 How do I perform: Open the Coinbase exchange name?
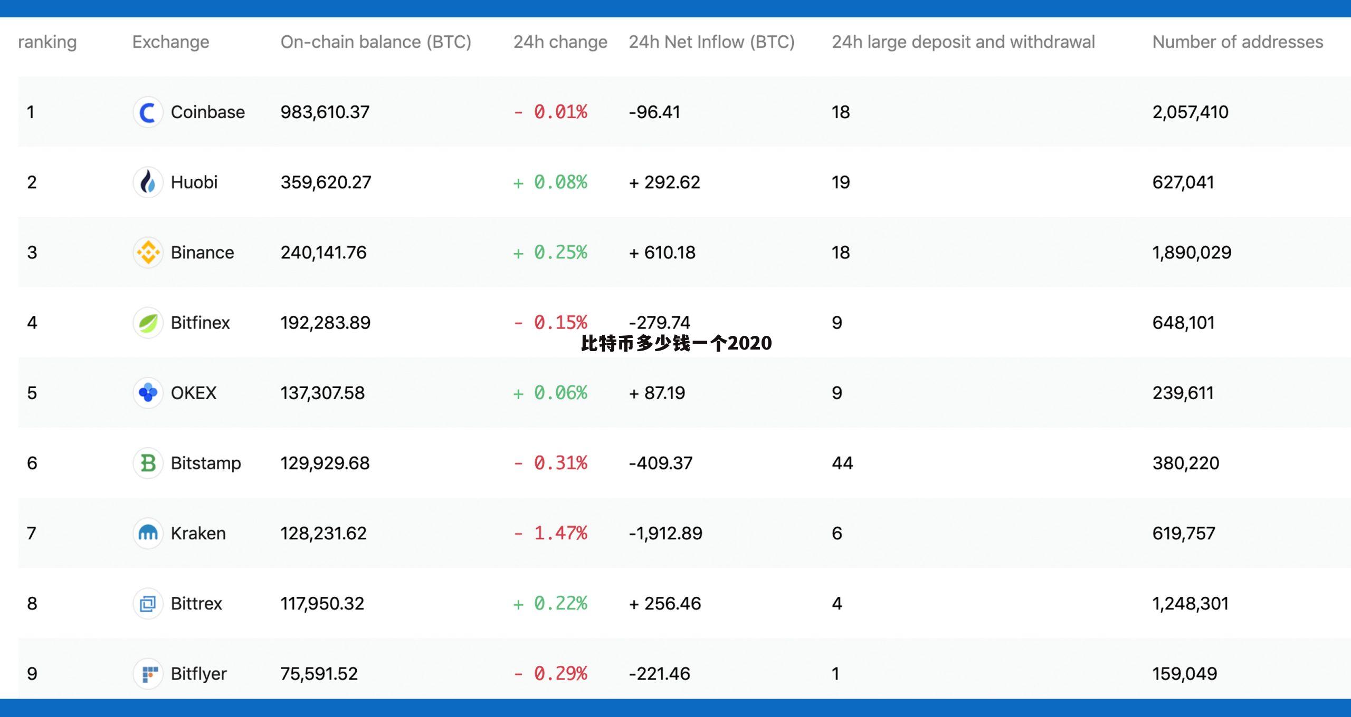pos(208,112)
